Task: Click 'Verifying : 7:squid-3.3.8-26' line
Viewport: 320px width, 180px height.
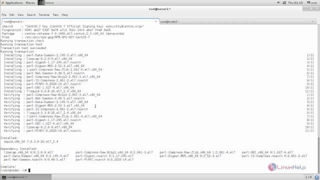Action: 42,113
